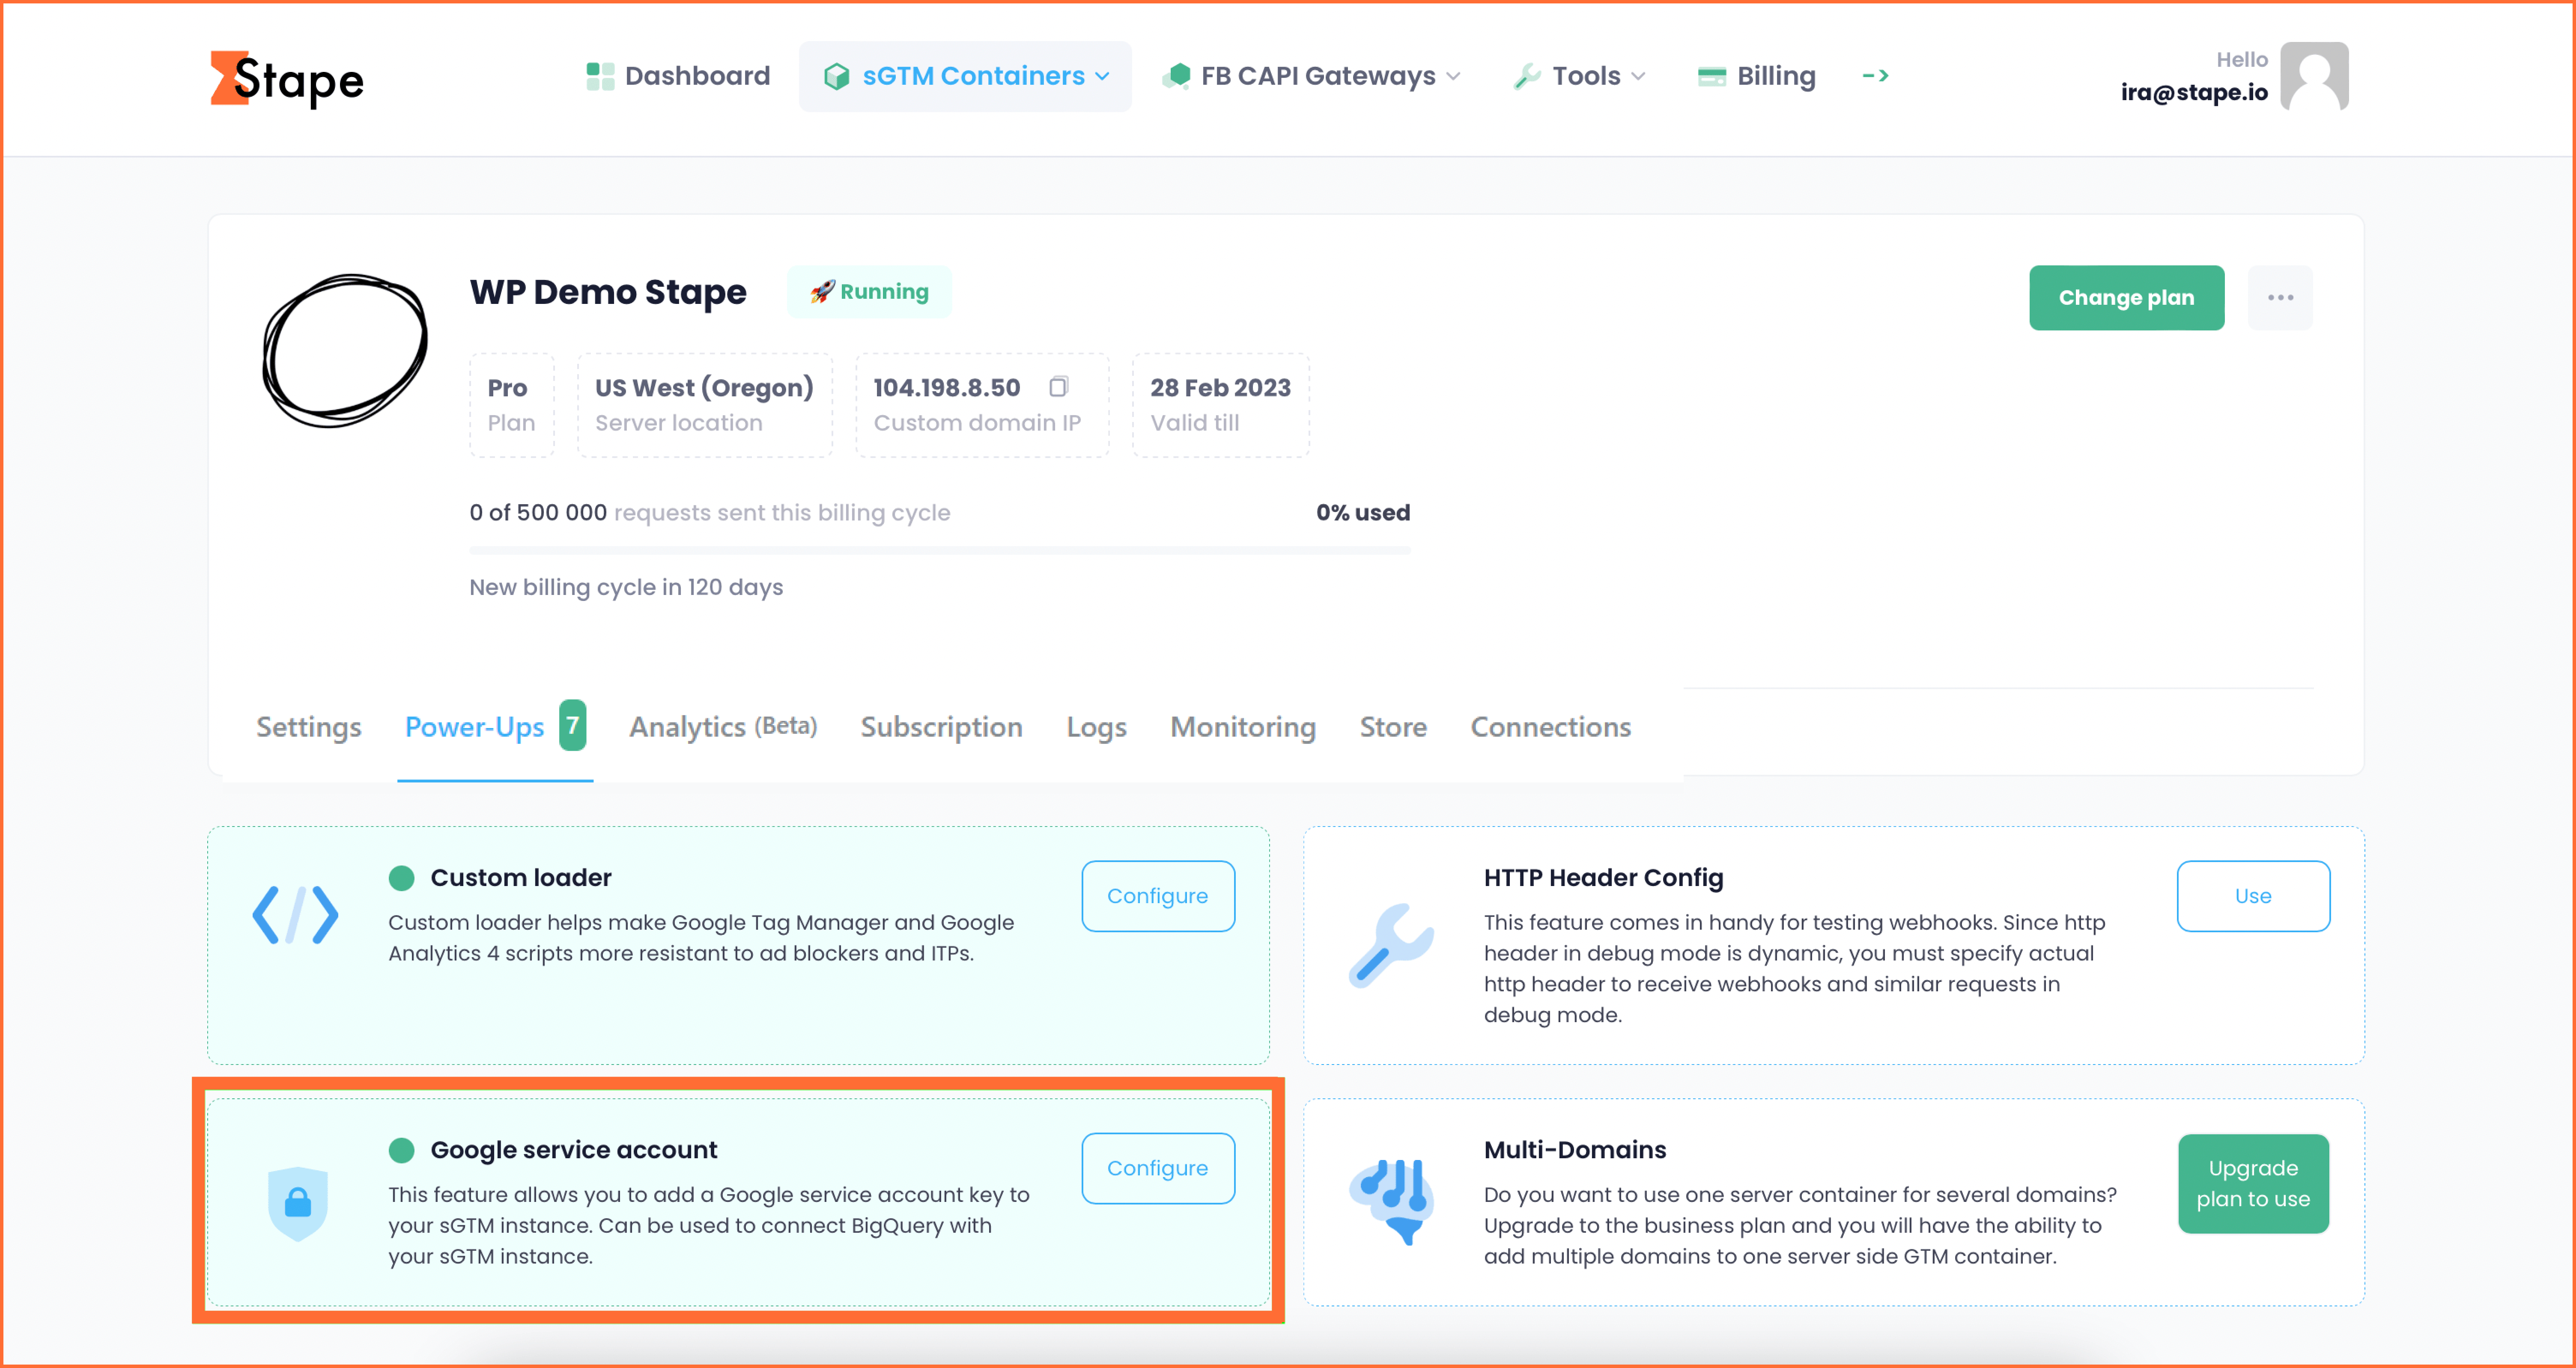The height and width of the screenshot is (1368, 2576).
Task: Click the HTTP Header Config title
Action: [1603, 878]
